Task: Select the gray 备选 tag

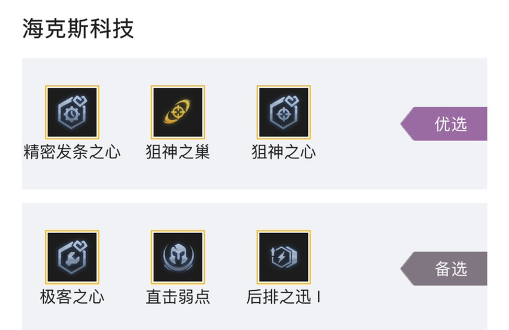Action: click(x=444, y=269)
